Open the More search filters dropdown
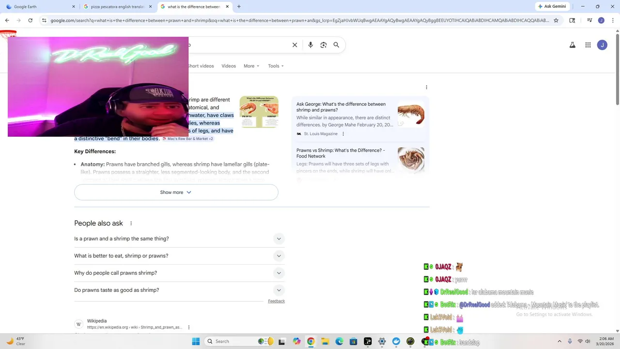 tap(251, 66)
